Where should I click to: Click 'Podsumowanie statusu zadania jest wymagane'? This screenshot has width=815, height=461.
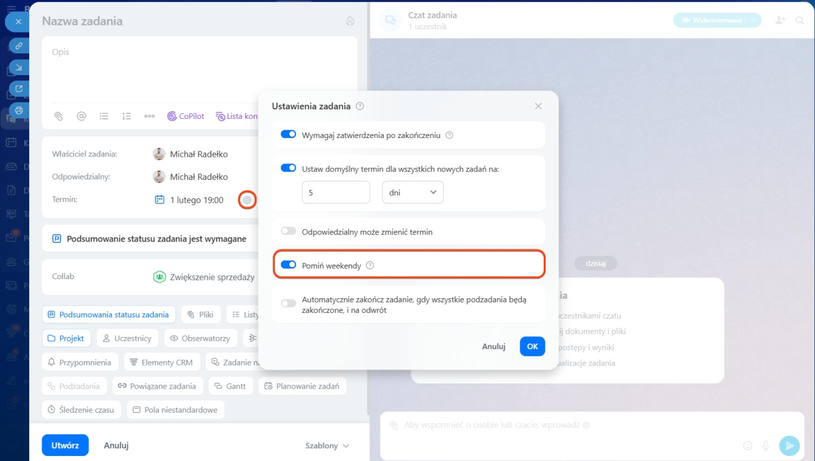click(x=157, y=239)
